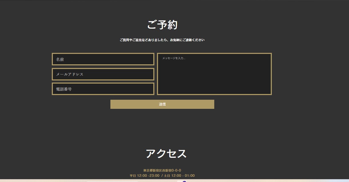Select the 電話番号 phone number field
The image size is (349, 182).
(x=103, y=89)
